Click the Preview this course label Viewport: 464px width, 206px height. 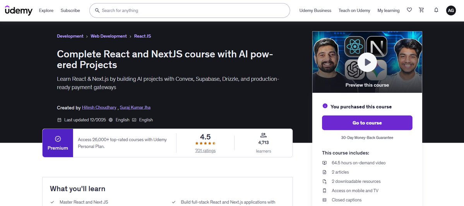point(367,85)
